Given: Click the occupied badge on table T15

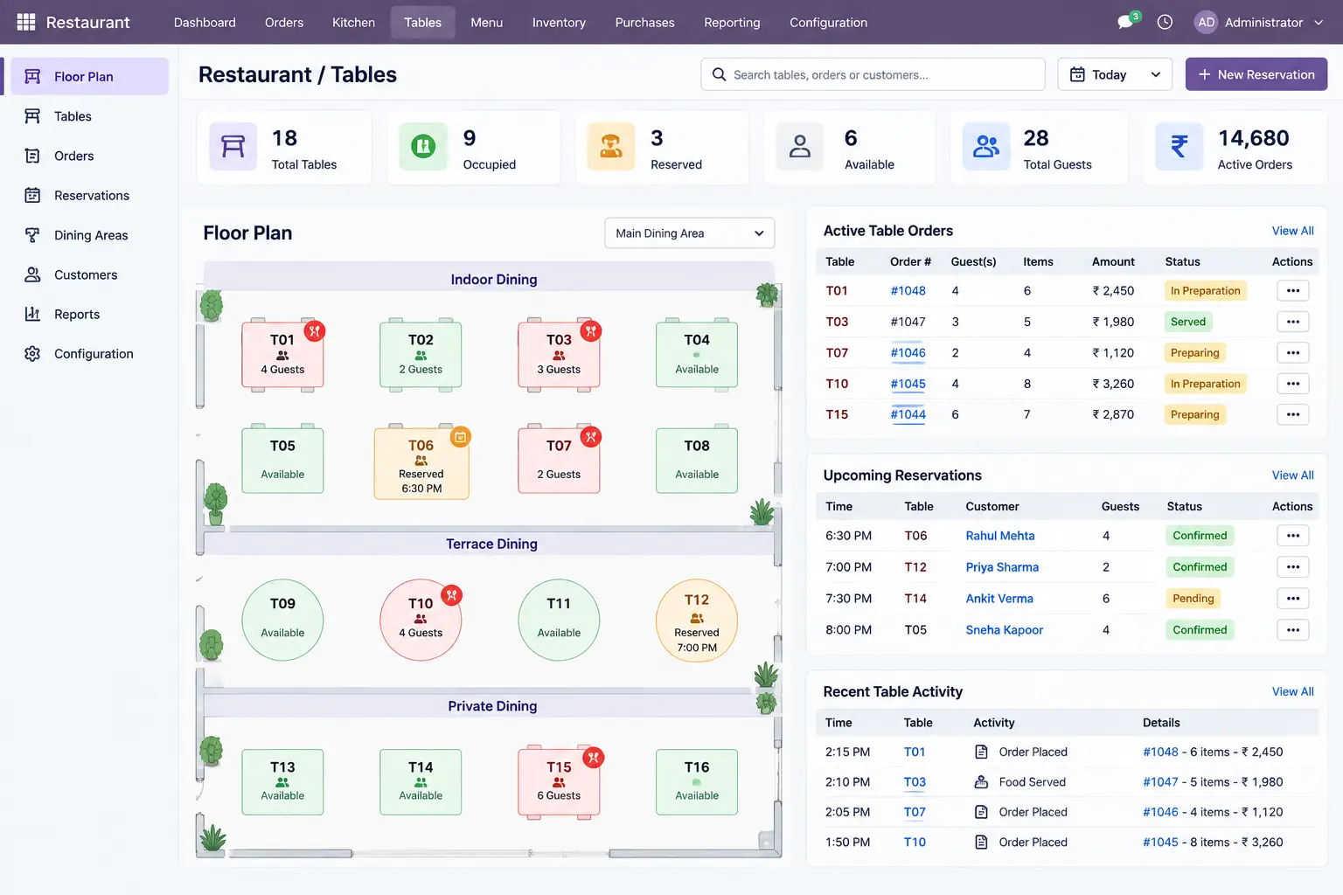Looking at the screenshot, I should pos(594,758).
